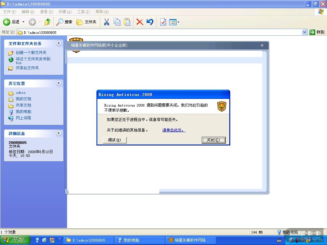Image resolution: width=327 pixels, height=245 pixels.
Task: Click the publish to Web globe icon
Action: pos(11,60)
